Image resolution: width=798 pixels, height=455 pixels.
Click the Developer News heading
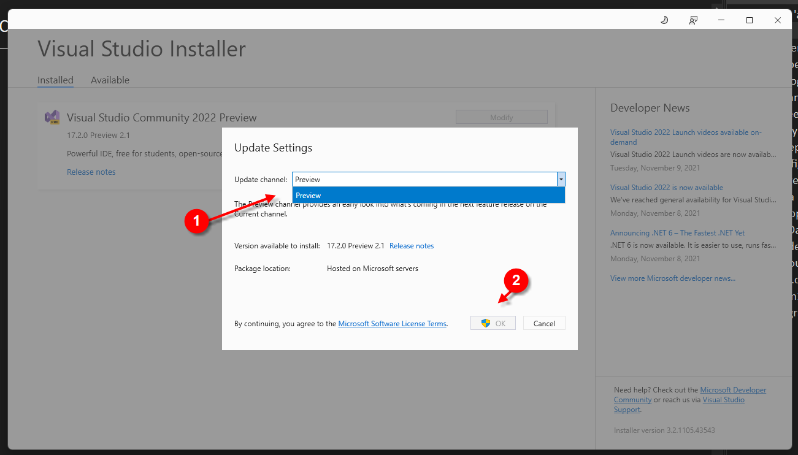(650, 108)
